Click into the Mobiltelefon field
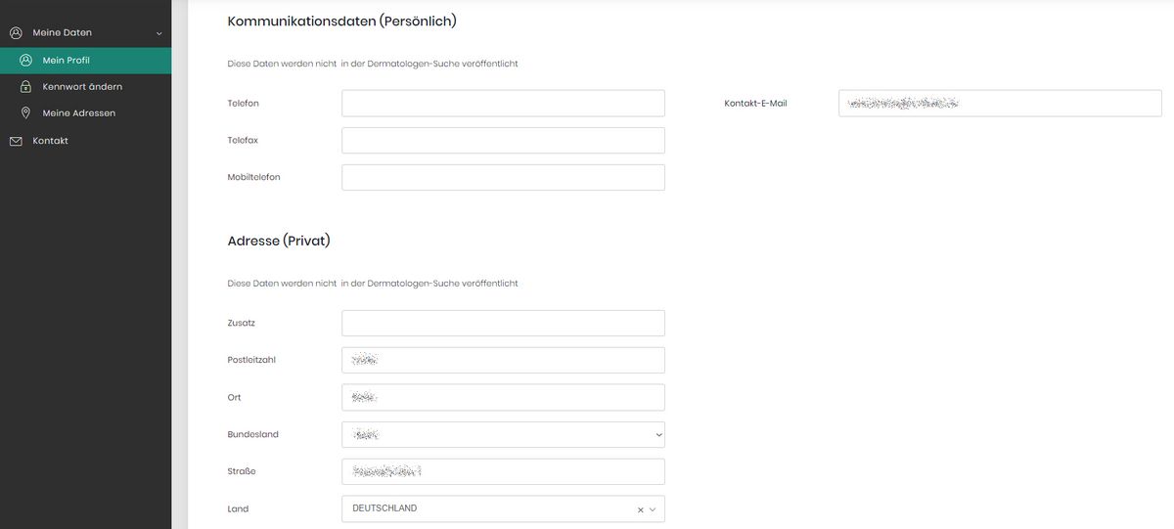Image resolution: width=1174 pixels, height=529 pixels. (503, 177)
